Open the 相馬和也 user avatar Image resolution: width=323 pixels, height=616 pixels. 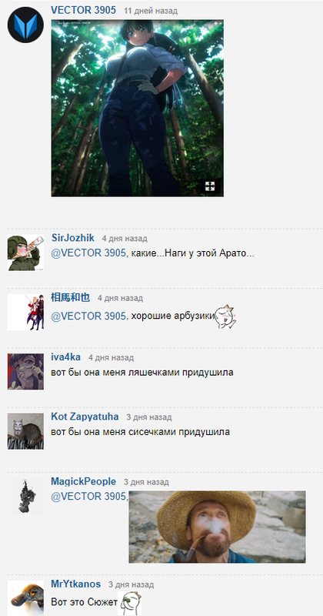click(25, 313)
